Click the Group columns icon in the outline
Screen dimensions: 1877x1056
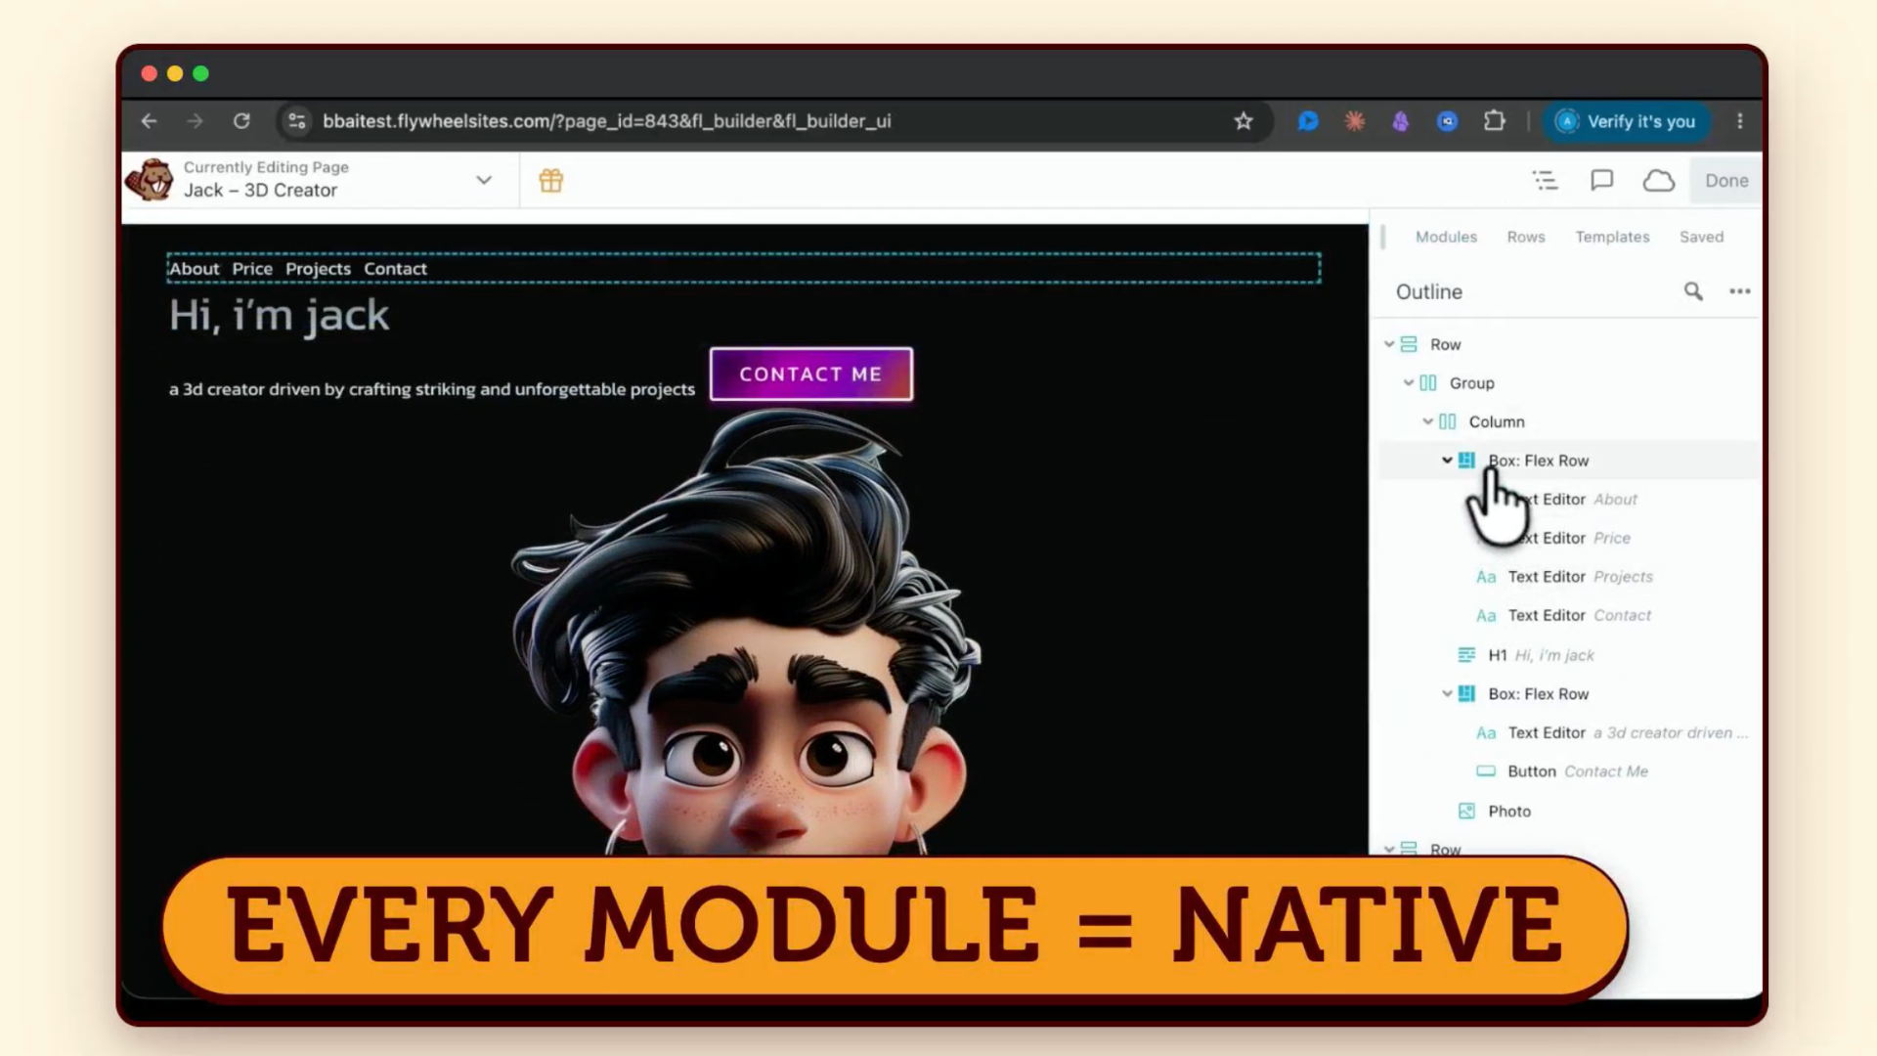pyautogui.click(x=1428, y=383)
